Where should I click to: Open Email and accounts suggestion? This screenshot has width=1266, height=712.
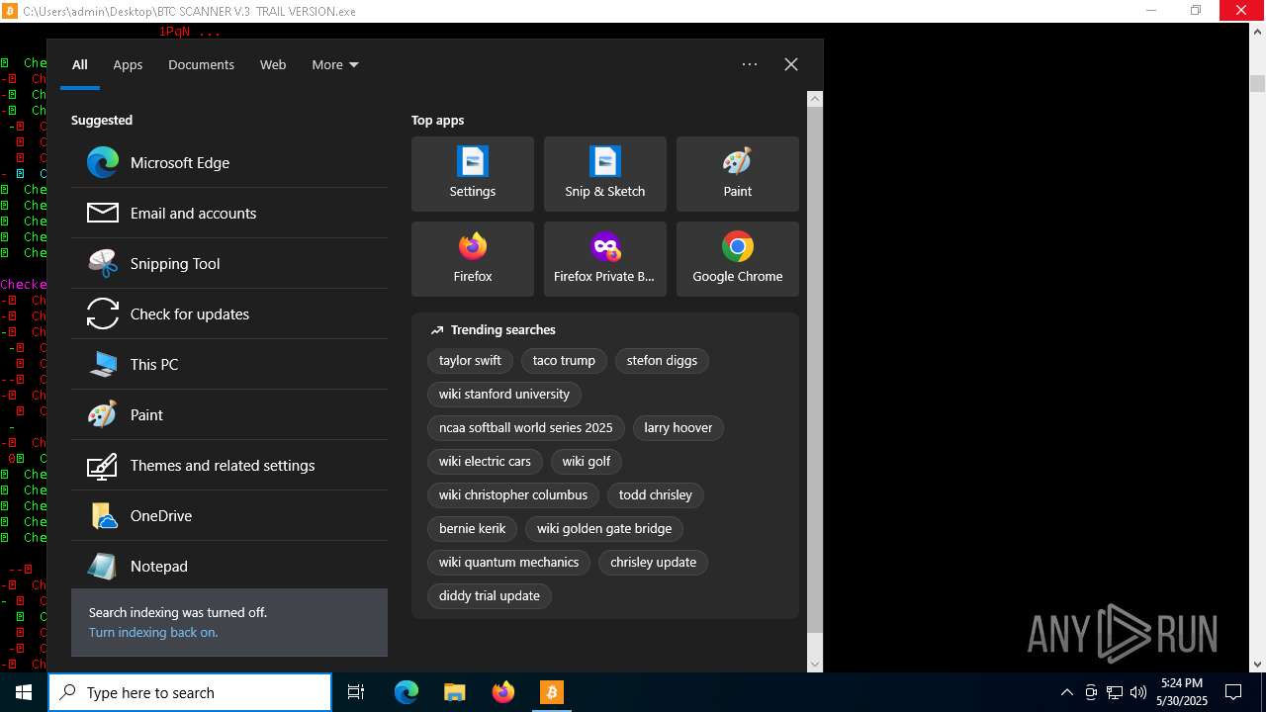click(x=229, y=213)
